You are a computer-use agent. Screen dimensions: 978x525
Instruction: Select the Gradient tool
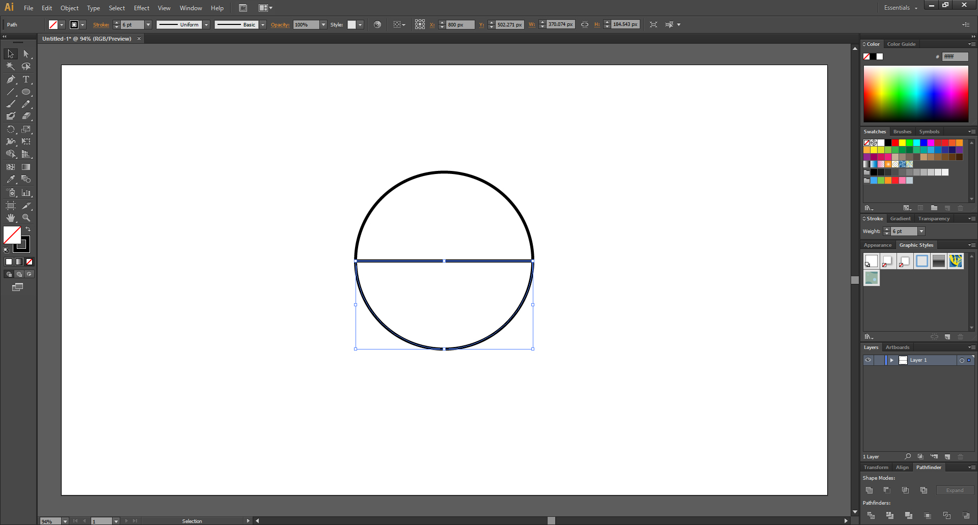tap(26, 167)
